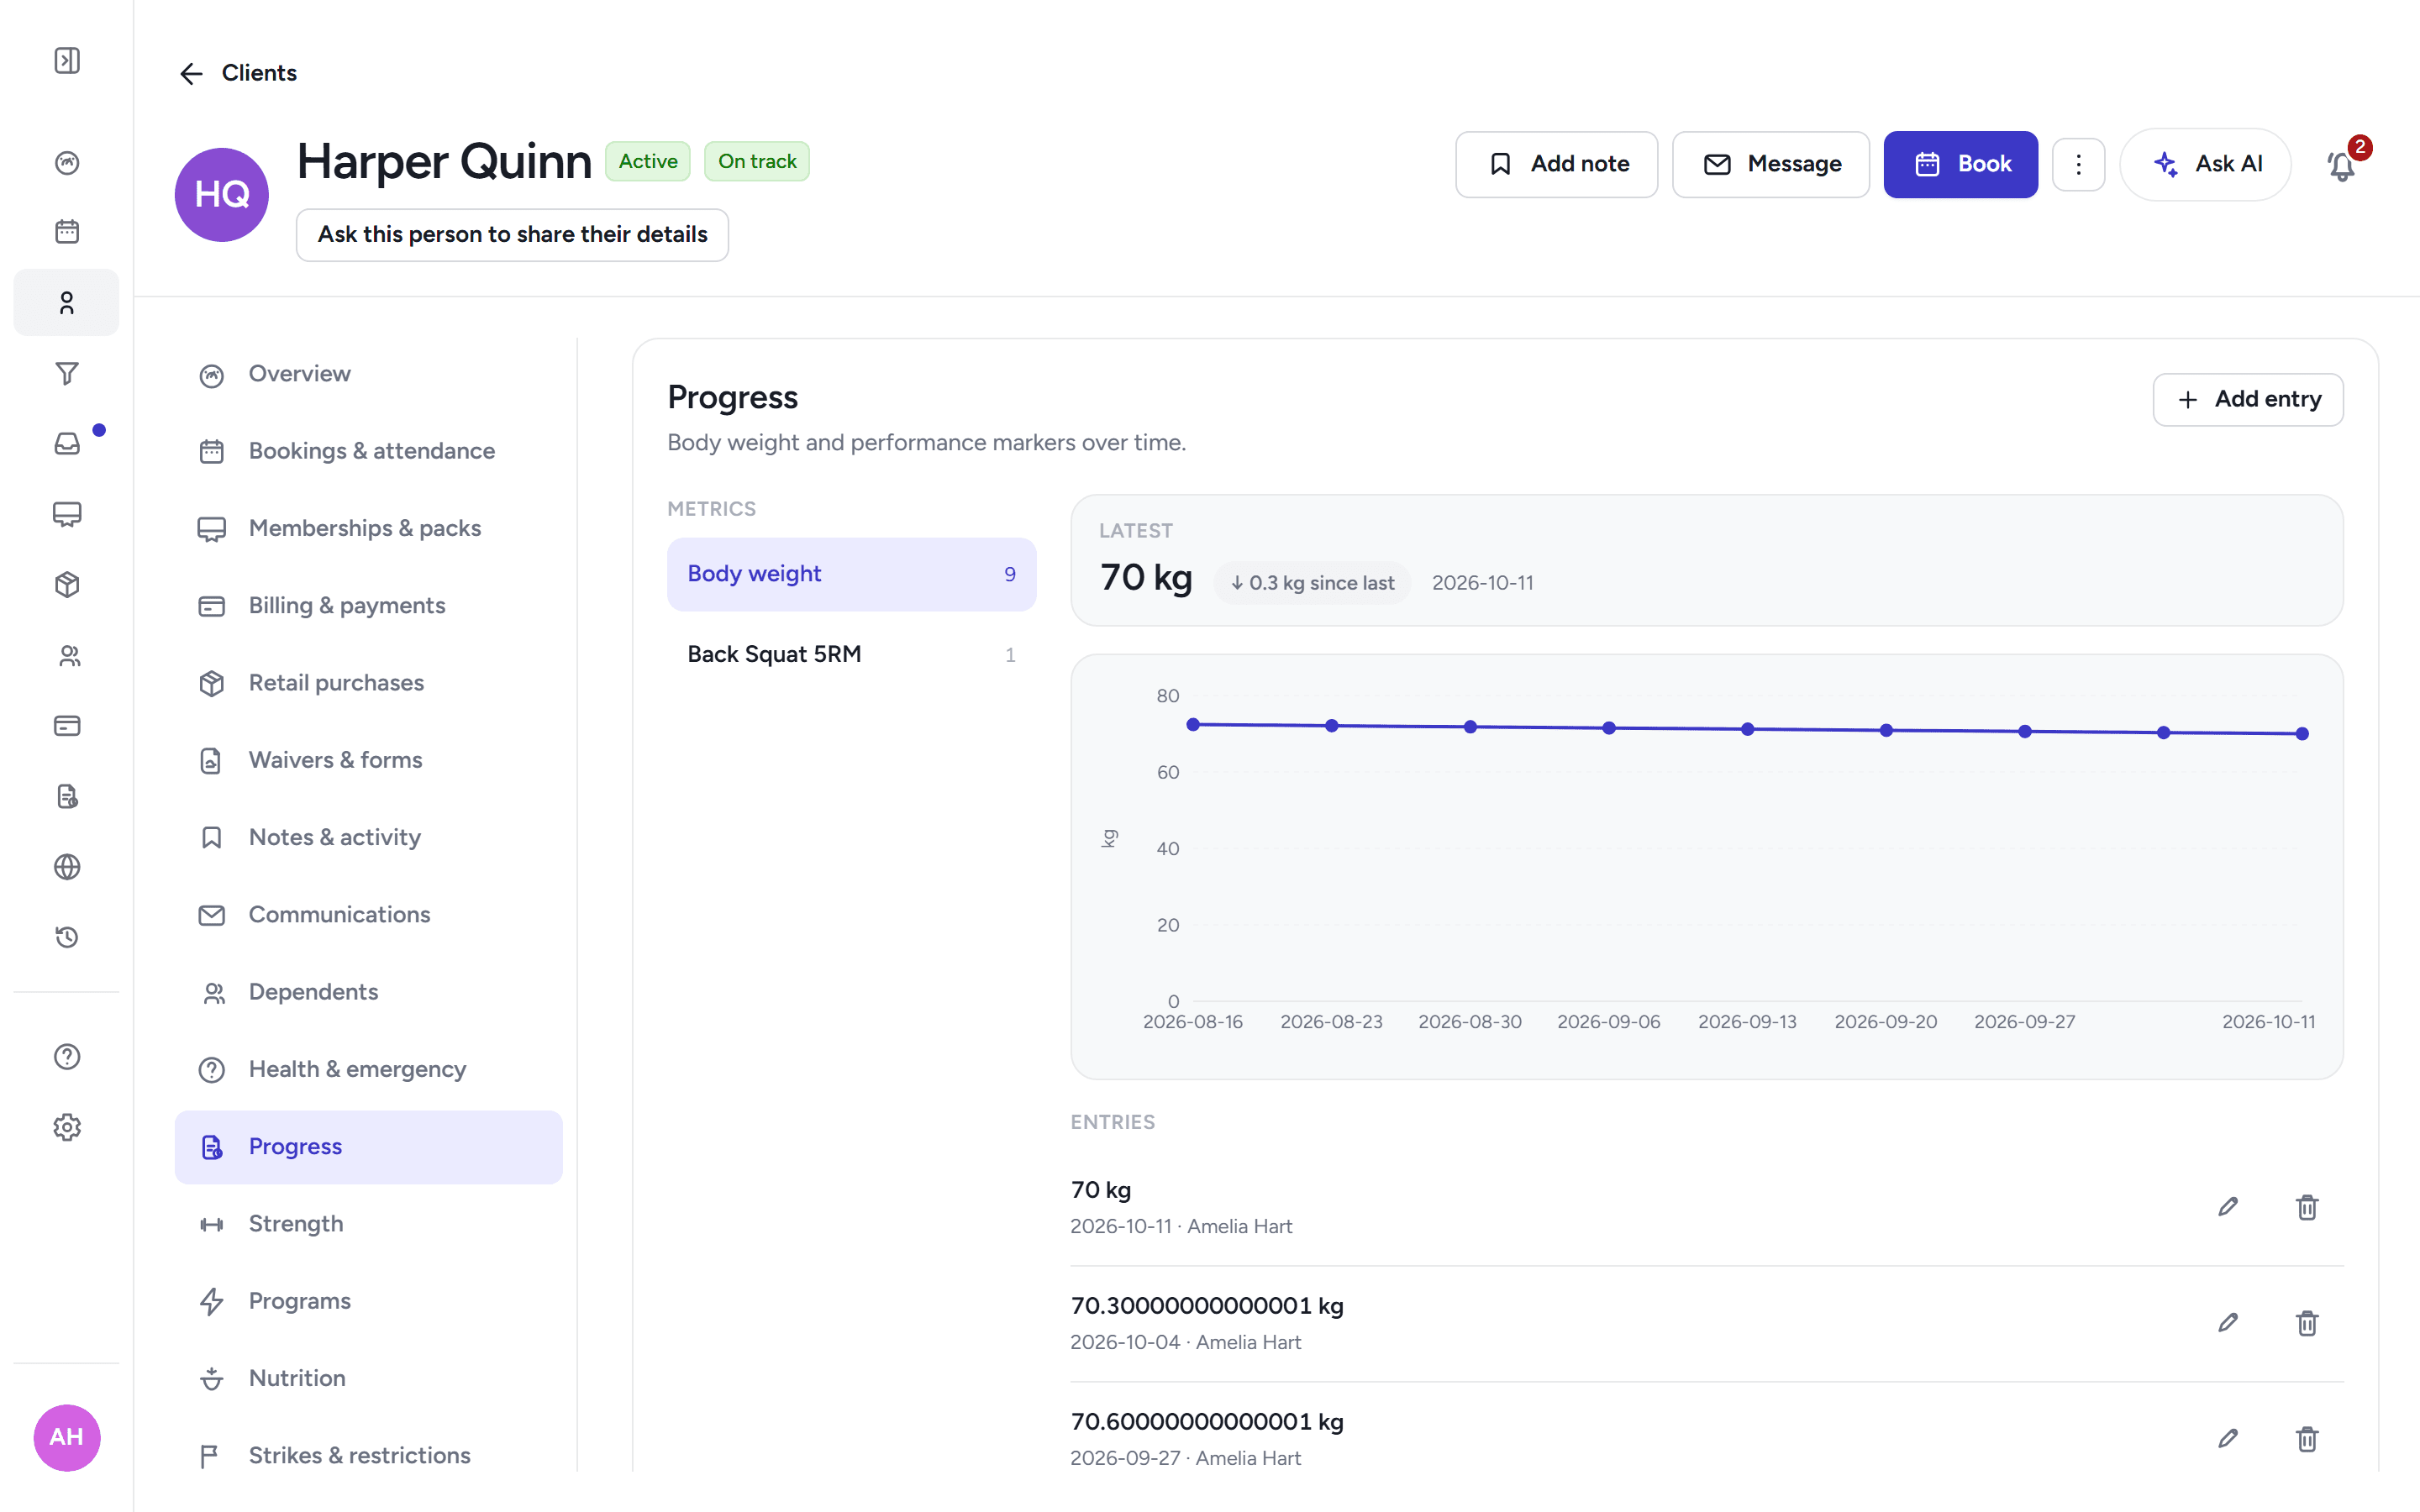This screenshot has height=1512, width=2420.
Task: Open the help question mark icon
Action: tap(67, 1057)
